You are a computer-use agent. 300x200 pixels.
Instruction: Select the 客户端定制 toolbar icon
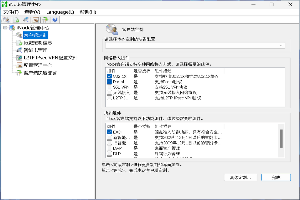[6, 19]
